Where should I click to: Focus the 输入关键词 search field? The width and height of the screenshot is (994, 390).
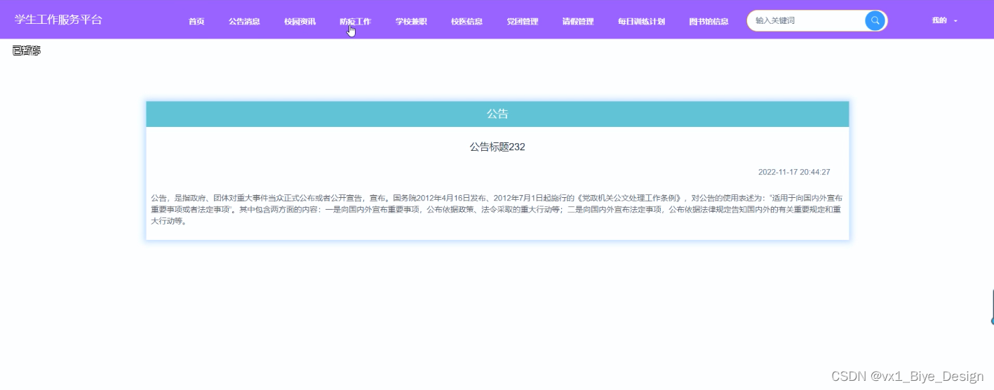(x=807, y=21)
